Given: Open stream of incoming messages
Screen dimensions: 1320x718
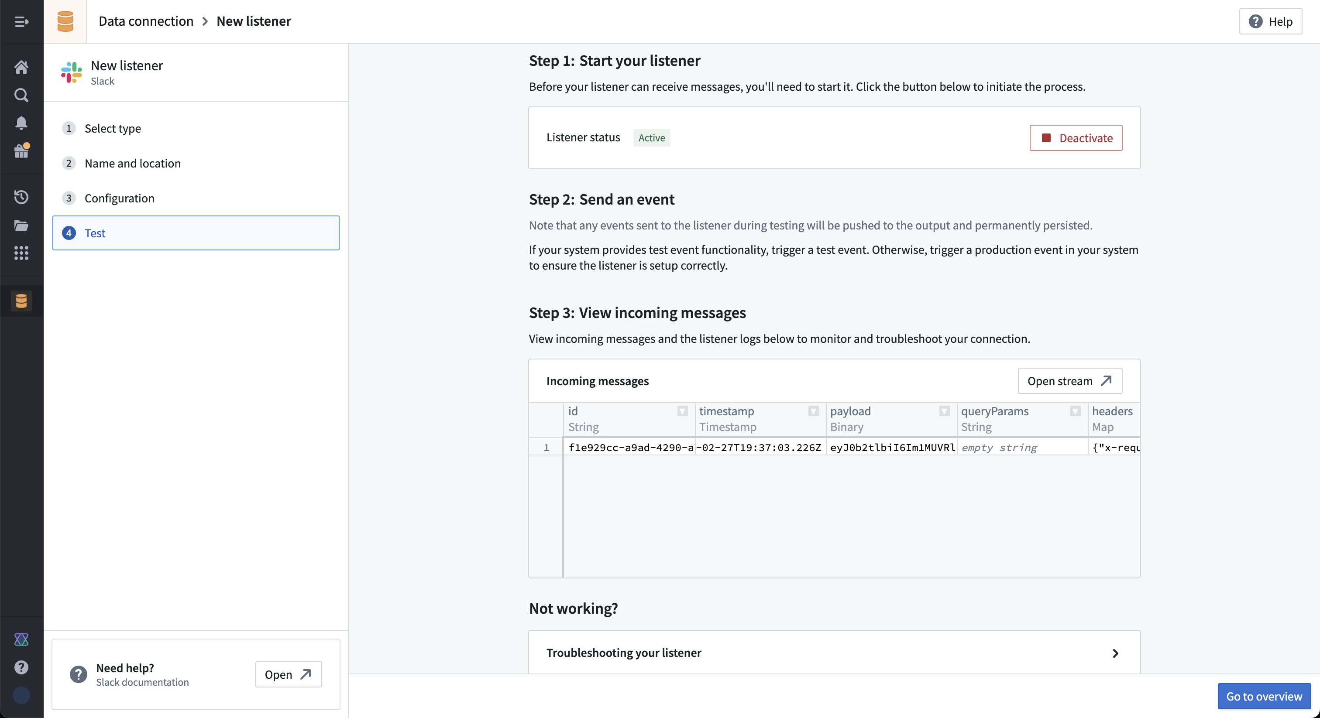Looking at the screenshot, I should pos(1069,380).
